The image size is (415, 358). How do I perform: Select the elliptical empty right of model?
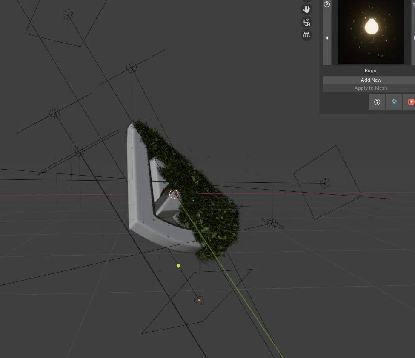pyautogui.click(x=272, y=223)
